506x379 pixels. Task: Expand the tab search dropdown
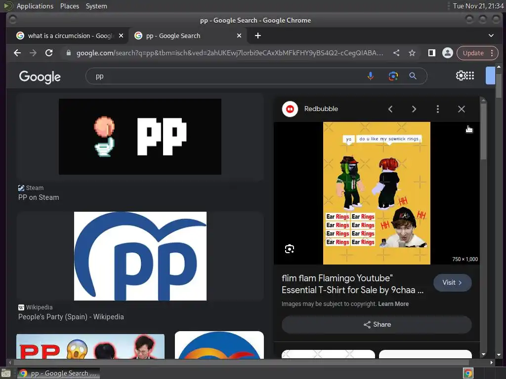(x=491, y=36)
